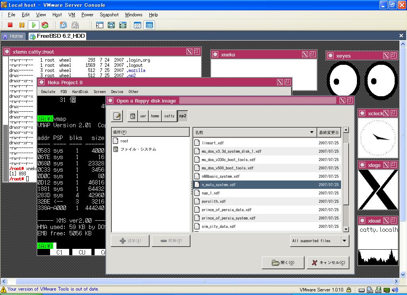Open the Other menu in Neko Project II
407x295 pixels.
point(134,92)
